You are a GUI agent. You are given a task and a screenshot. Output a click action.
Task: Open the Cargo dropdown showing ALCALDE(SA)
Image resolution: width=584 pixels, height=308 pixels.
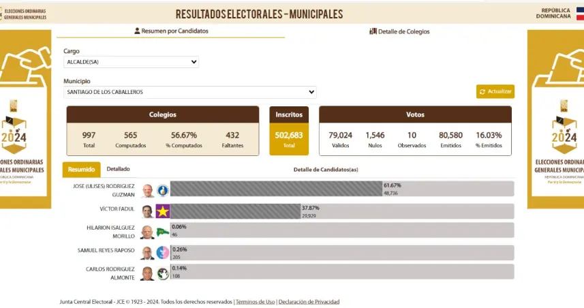point(131,62)
